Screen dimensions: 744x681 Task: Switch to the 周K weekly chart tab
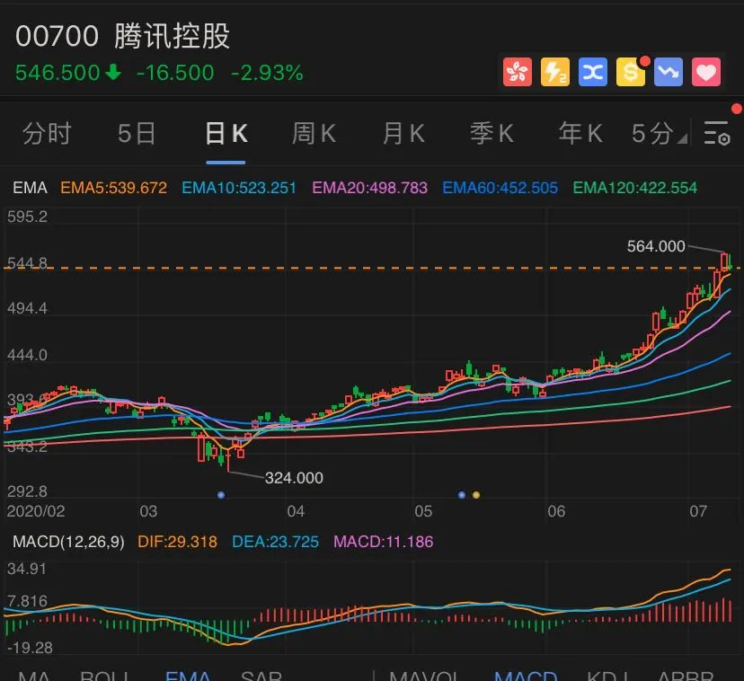(x=313, y=133)
